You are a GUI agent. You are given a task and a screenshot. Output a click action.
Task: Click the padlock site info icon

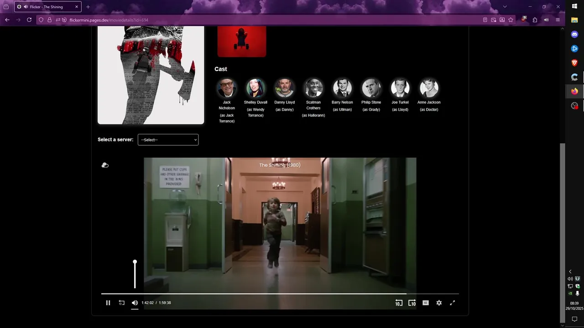(x=49, y=20)
